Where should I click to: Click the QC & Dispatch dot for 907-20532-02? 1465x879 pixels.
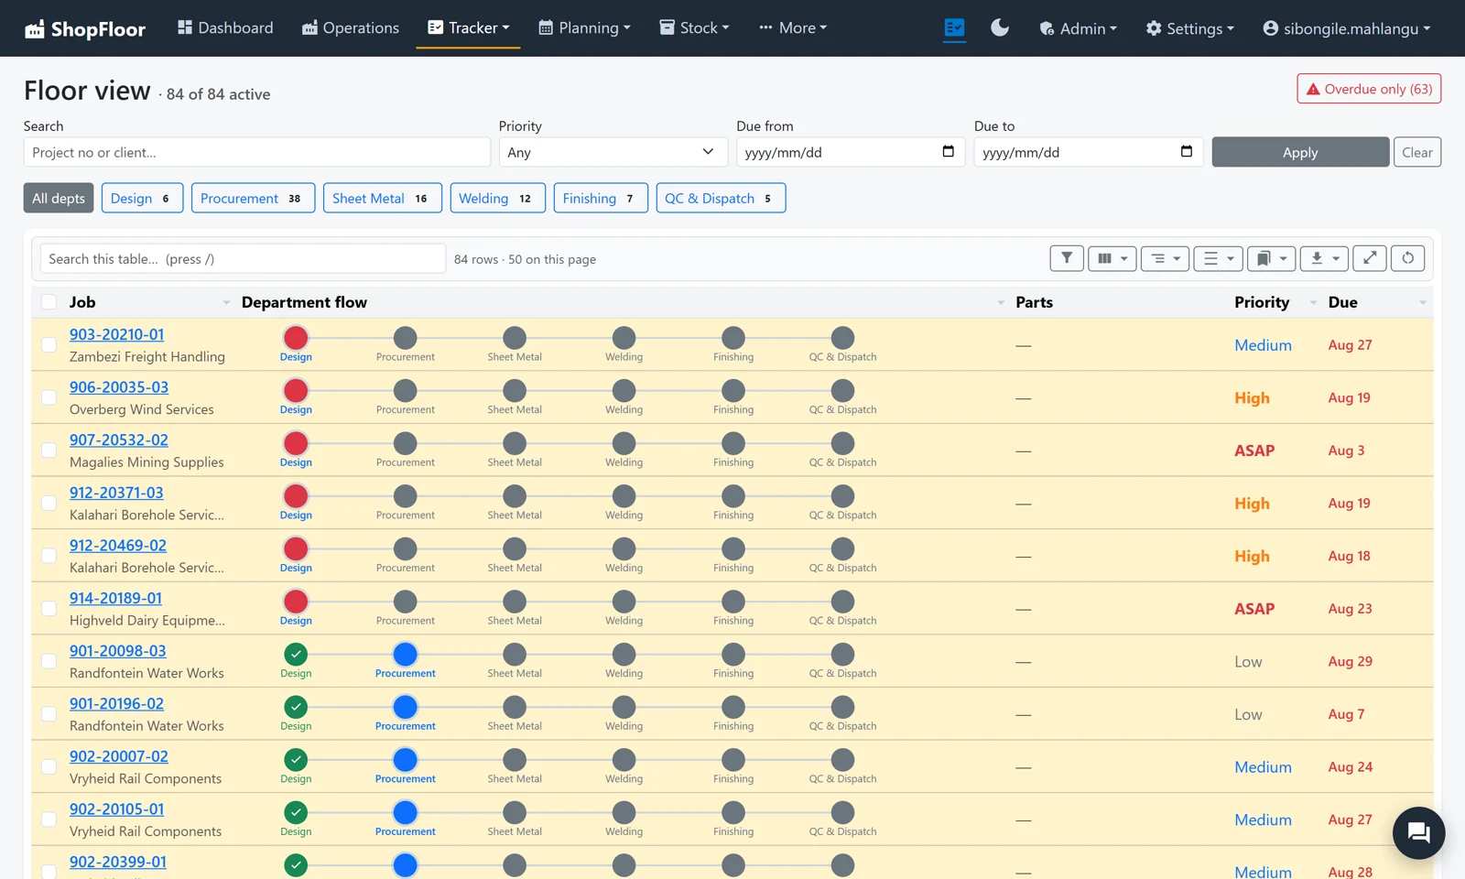coord(842,443)
